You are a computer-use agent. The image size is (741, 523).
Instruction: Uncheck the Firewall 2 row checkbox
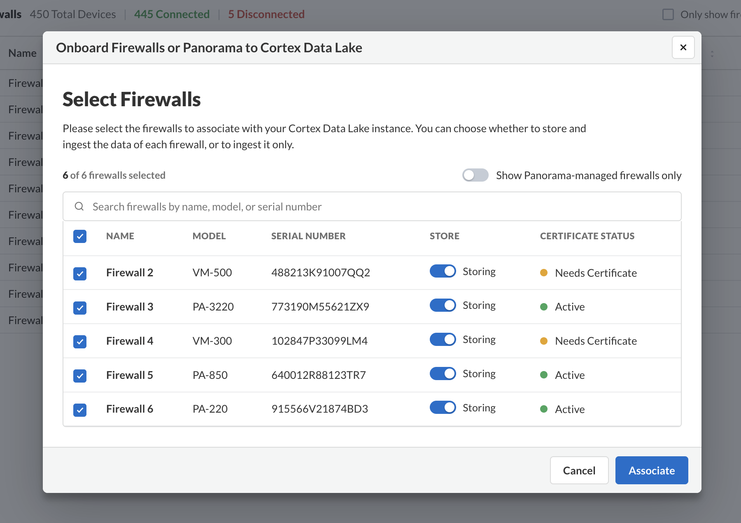click(x=80, y=273)
